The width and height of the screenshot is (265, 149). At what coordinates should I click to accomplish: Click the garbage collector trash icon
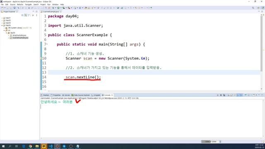tap(220, 142)
